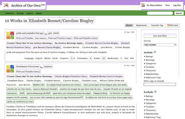Open the Fandoms menu
The height and width of the screenshot is (119, 185).
(x=10, y=13)
